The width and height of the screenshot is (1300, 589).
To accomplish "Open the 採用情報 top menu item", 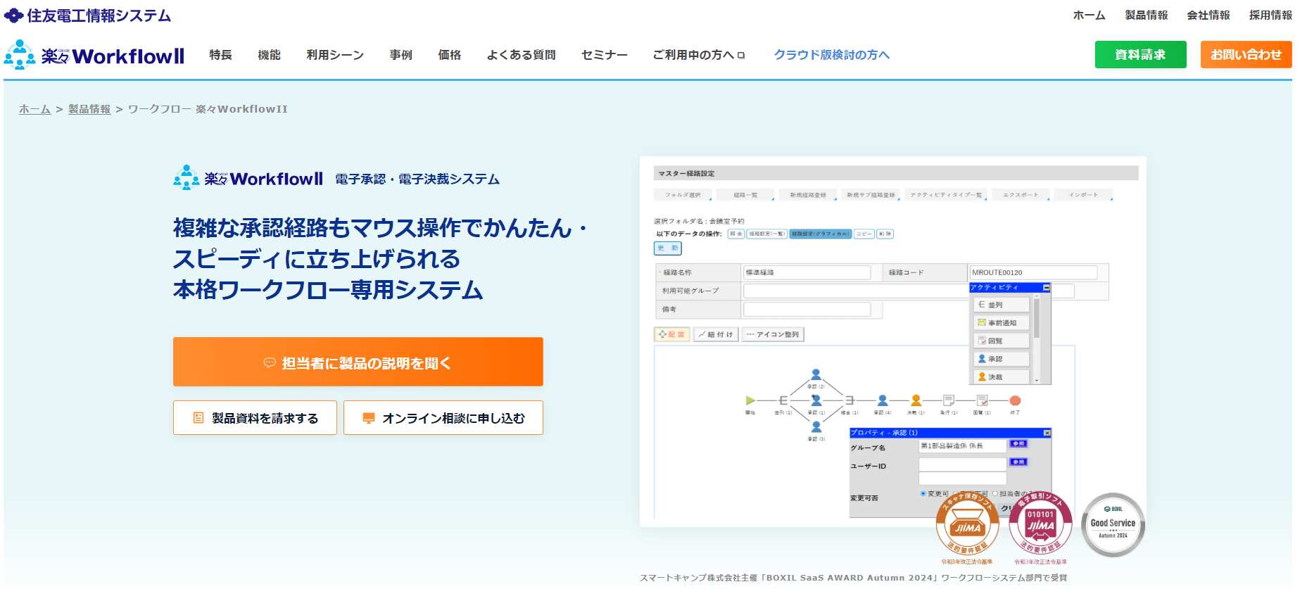I will click(1270, 15).
